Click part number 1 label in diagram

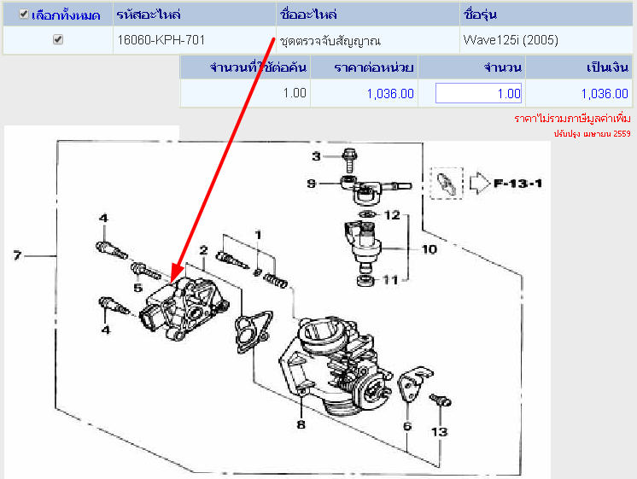258,235
